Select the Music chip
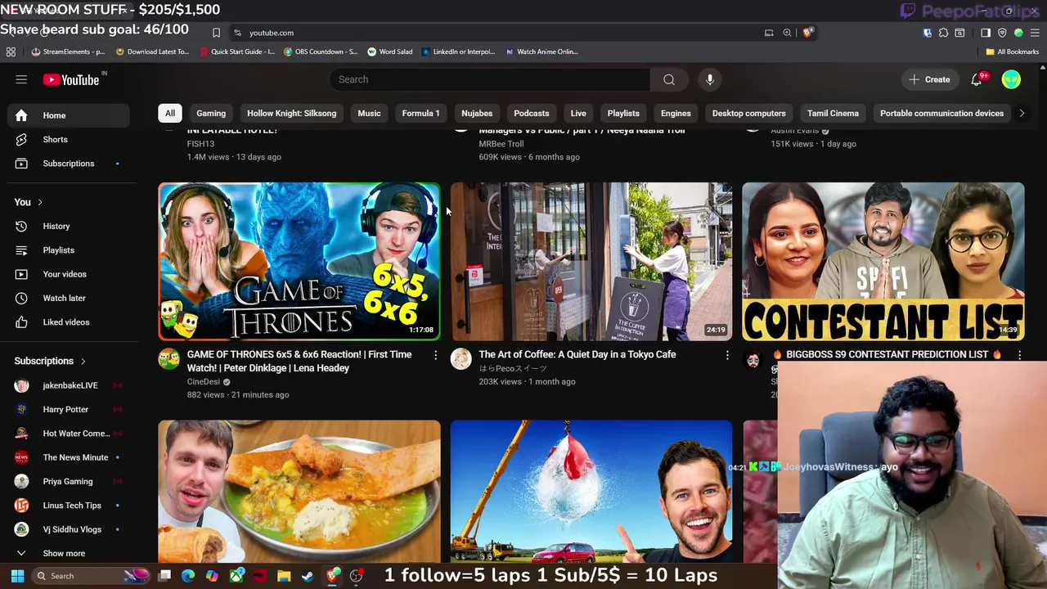This screenshot has height=589, width=1047. [x=369, y=114]
